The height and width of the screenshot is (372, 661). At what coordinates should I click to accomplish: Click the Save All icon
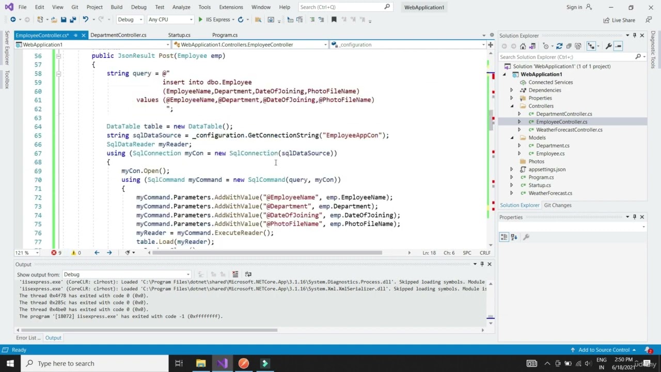click(73, 20)
